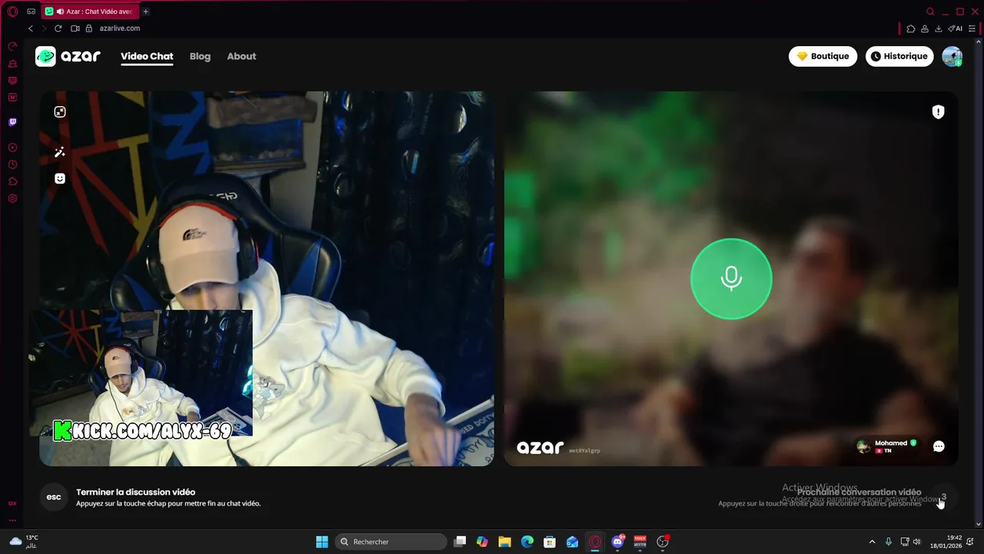The width and height of the screenshot is (984, 554).
Task: Click the site lock security icon
Action: (x=89, y=28)
